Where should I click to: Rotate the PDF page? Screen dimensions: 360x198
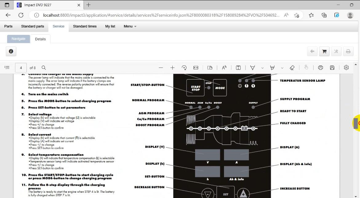184,68
